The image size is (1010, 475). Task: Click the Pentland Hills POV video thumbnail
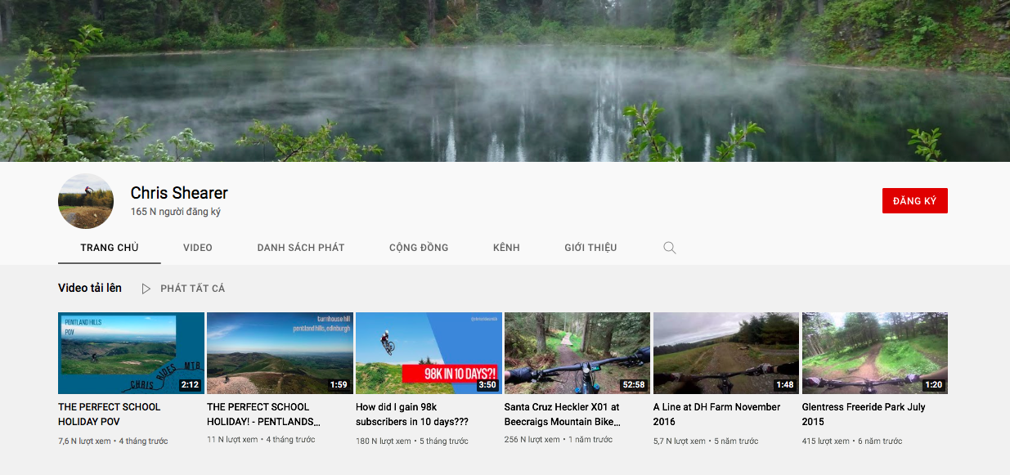point(130,352)
